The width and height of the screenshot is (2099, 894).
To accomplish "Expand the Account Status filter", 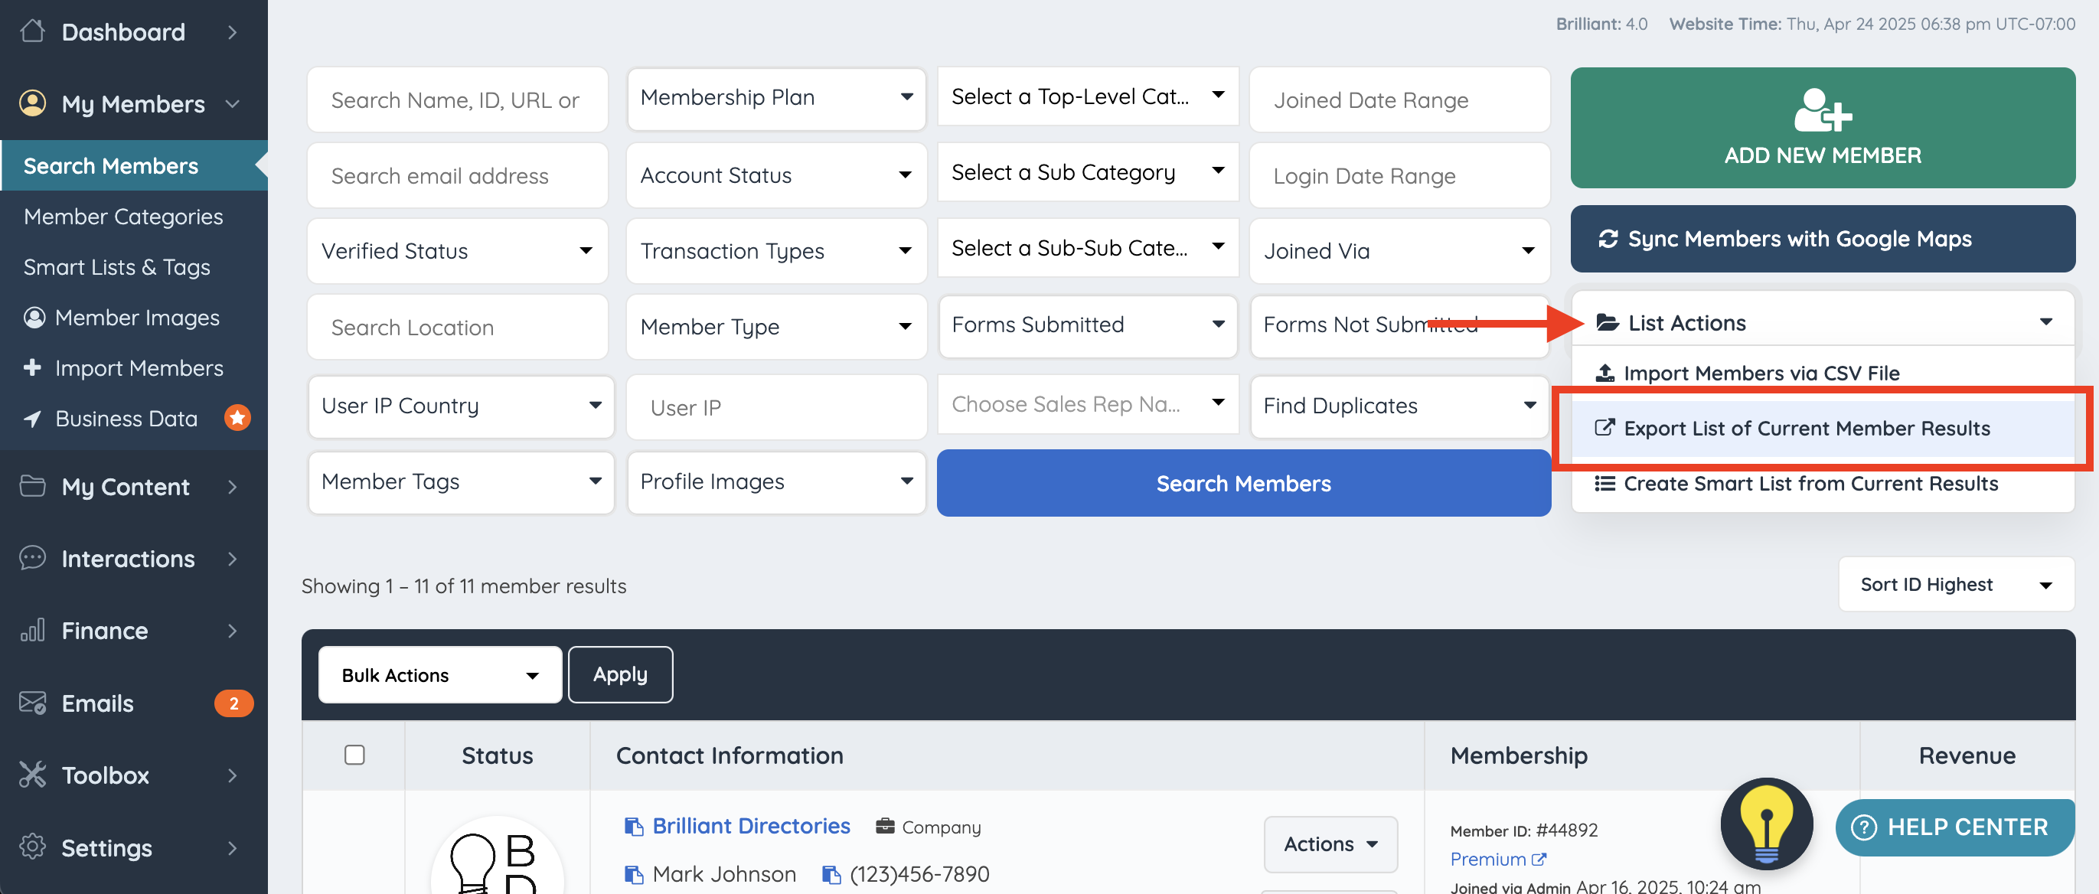I will coord(775,175).
